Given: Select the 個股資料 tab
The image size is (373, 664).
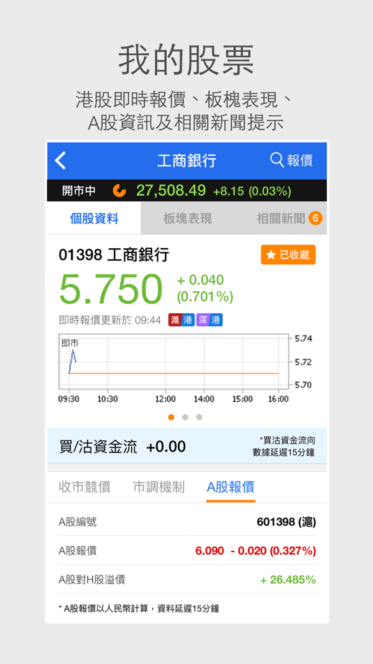Looking at the screenshot, I should tap(94, 219).
